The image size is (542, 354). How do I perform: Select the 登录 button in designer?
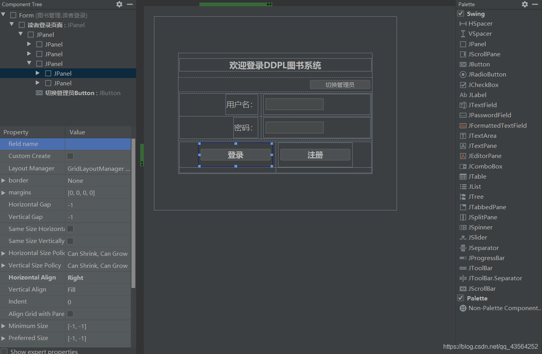click(x=235, y=155)
